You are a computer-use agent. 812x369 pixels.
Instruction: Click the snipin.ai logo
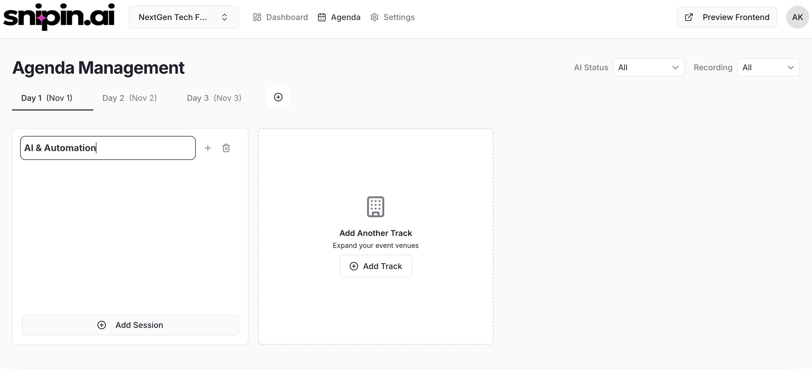(x=59, y=17)
